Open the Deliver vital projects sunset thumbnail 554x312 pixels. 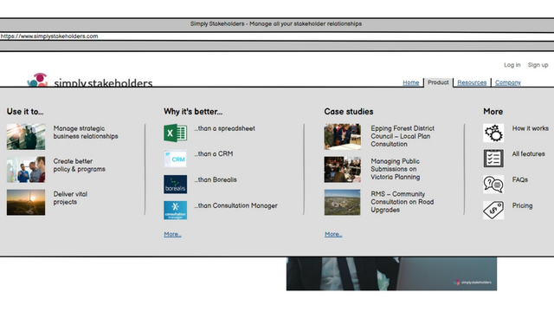26,202
